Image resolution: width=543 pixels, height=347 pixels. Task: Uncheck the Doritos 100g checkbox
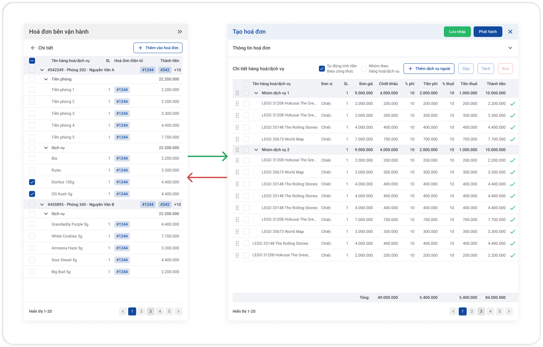[32, 182]
